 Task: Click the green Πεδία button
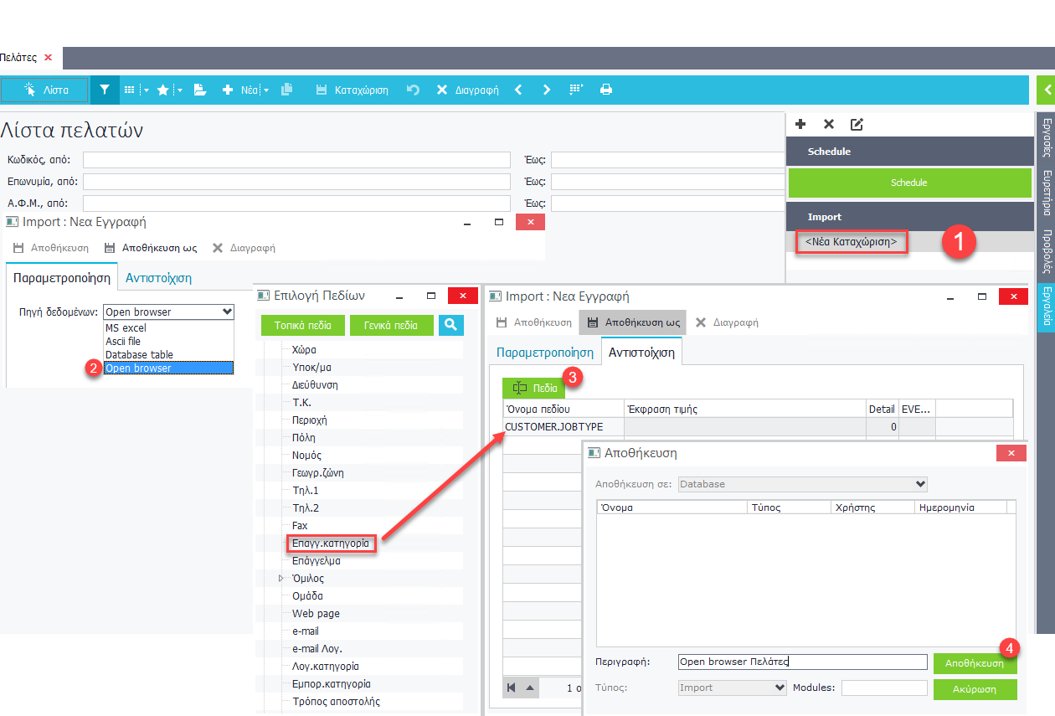(x=533, y=389)
